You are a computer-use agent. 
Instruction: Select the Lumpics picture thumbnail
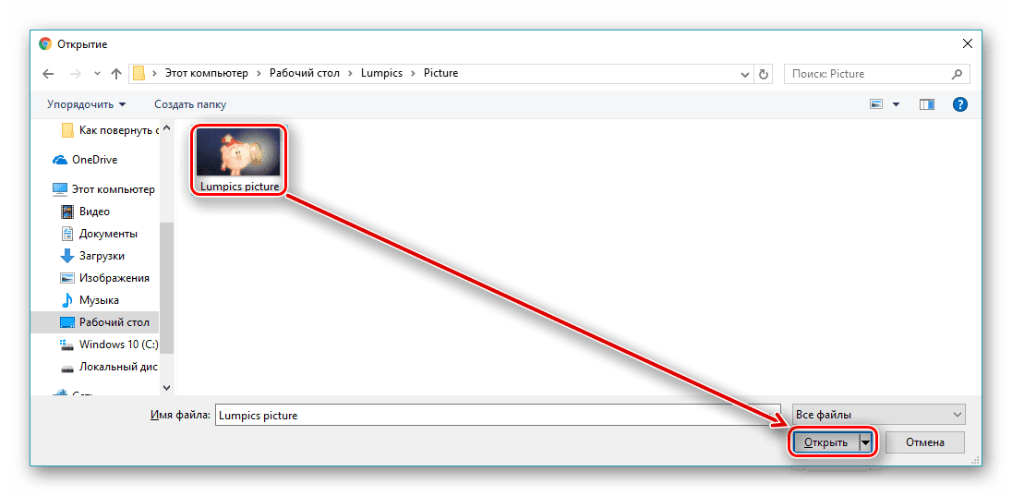click(239, 160)
